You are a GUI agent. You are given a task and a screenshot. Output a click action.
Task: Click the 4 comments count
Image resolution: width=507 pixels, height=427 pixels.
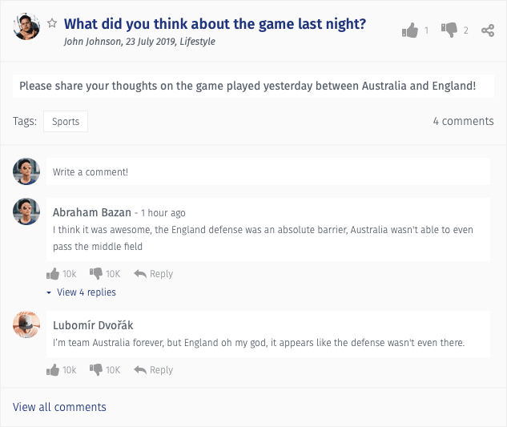click(x=464, y=121)
